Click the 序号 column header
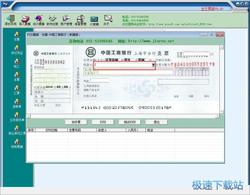This screenshot has width=250, height=195. (31, 130)
